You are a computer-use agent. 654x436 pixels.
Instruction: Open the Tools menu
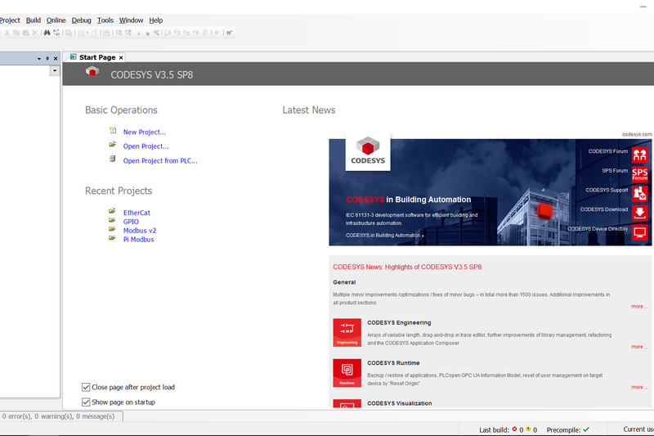pos(105,20)
